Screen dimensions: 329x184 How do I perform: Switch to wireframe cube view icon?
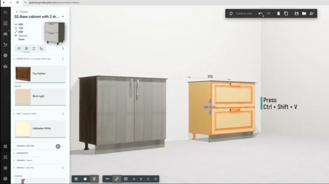click(76, 178)
